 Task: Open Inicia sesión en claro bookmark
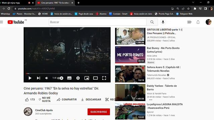click(141, 14)
